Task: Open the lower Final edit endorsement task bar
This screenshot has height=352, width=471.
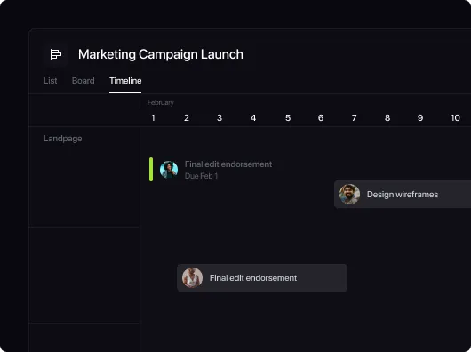Action: click(262, 278)
